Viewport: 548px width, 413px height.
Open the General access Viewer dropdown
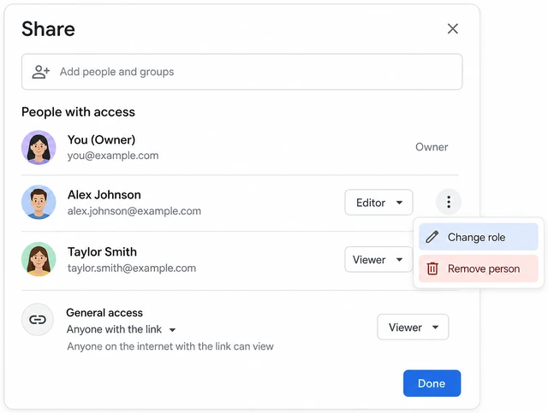[x=413, y=327]
